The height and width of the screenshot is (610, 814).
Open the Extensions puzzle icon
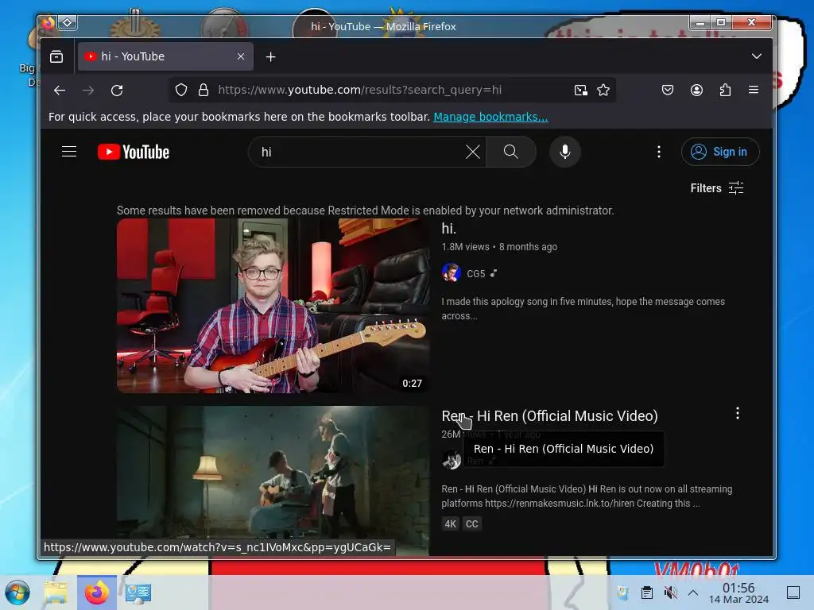pos(725,91)
